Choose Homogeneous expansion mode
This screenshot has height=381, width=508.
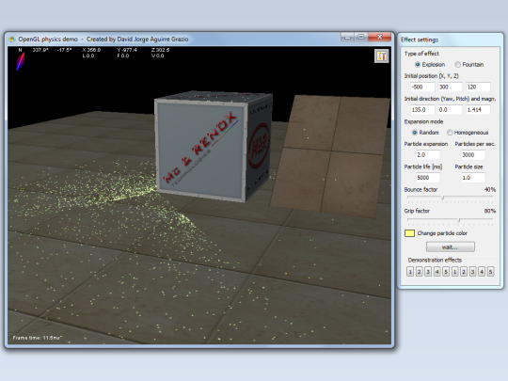(x=450, y=133)
